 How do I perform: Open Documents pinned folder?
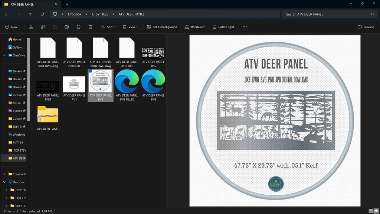pos(15,79)
